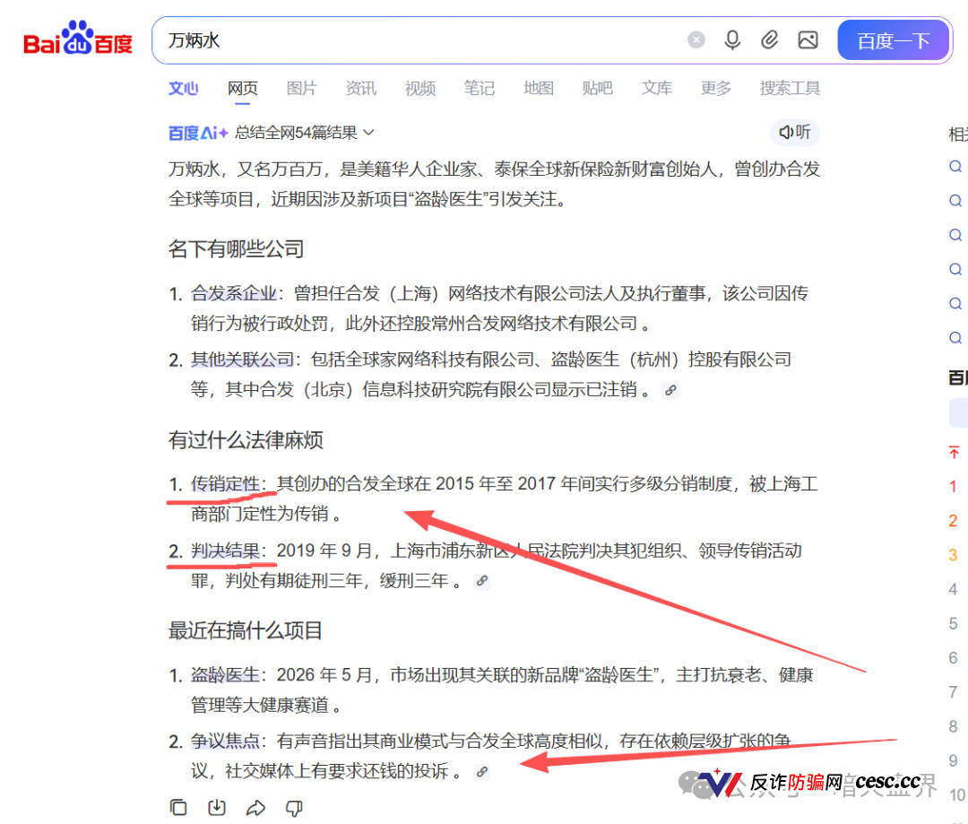968x824 pixels.
Task: Attach a file with paperclip icon
Action: [769, 40]
